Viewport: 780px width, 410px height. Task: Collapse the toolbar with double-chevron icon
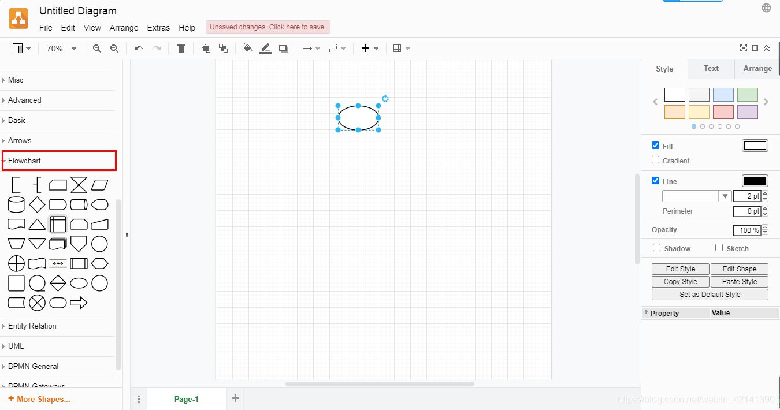(767, 48)
